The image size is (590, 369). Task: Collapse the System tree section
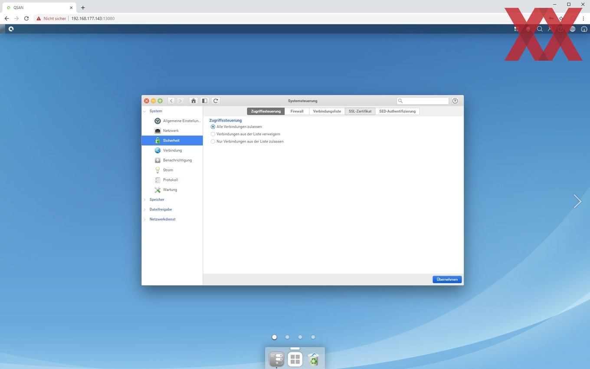coord(145,111)
